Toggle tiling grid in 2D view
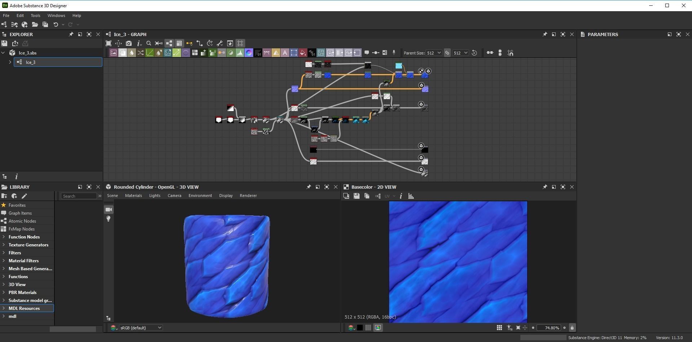692x342 pixels. [x=499, y=328]
